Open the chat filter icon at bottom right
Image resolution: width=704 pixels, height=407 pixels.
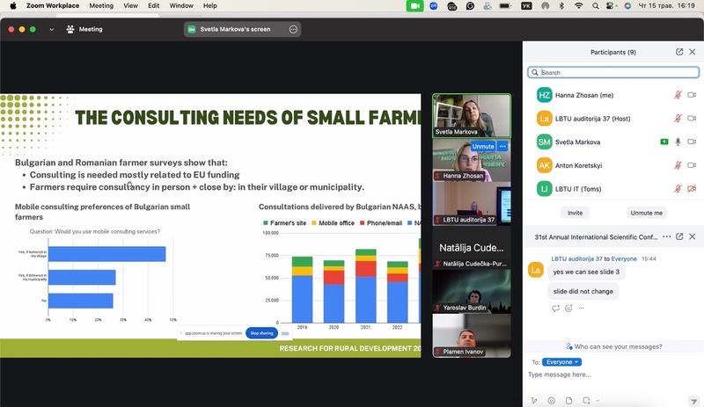click(693, 401)
